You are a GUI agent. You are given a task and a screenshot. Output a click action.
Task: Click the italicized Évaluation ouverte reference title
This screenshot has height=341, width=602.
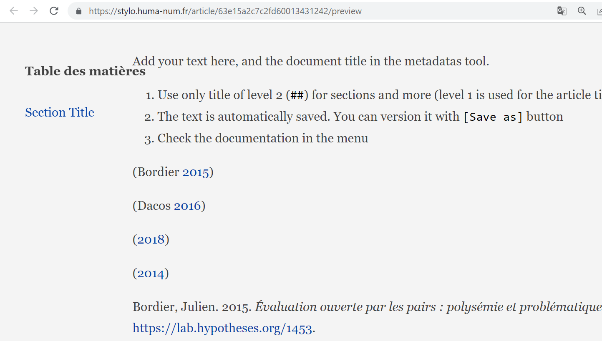click(x=375, y=306)
